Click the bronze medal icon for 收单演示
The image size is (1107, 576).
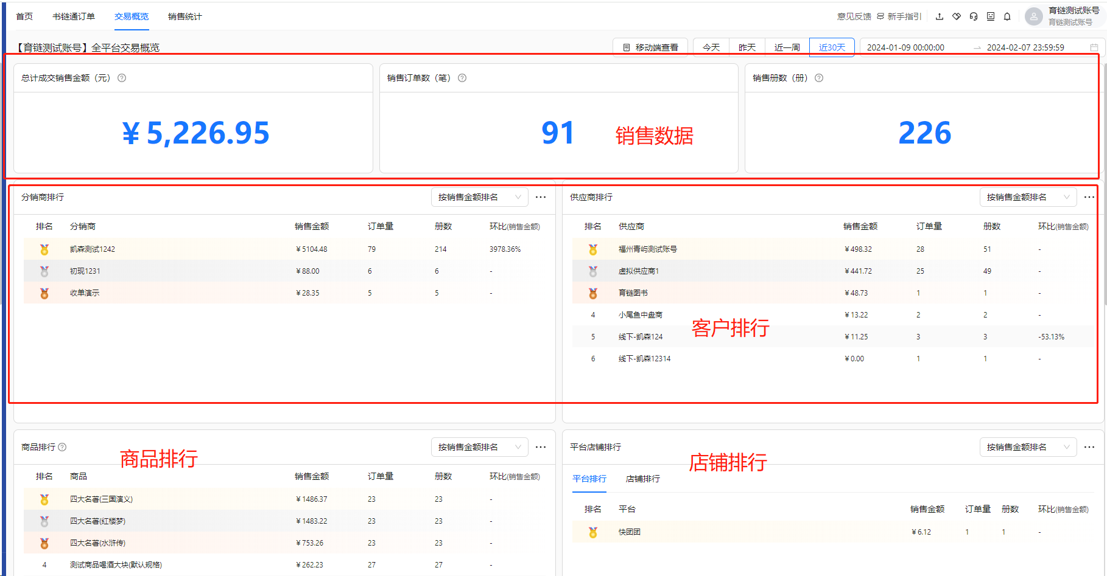pyautogui.click(x=44, y=293)
